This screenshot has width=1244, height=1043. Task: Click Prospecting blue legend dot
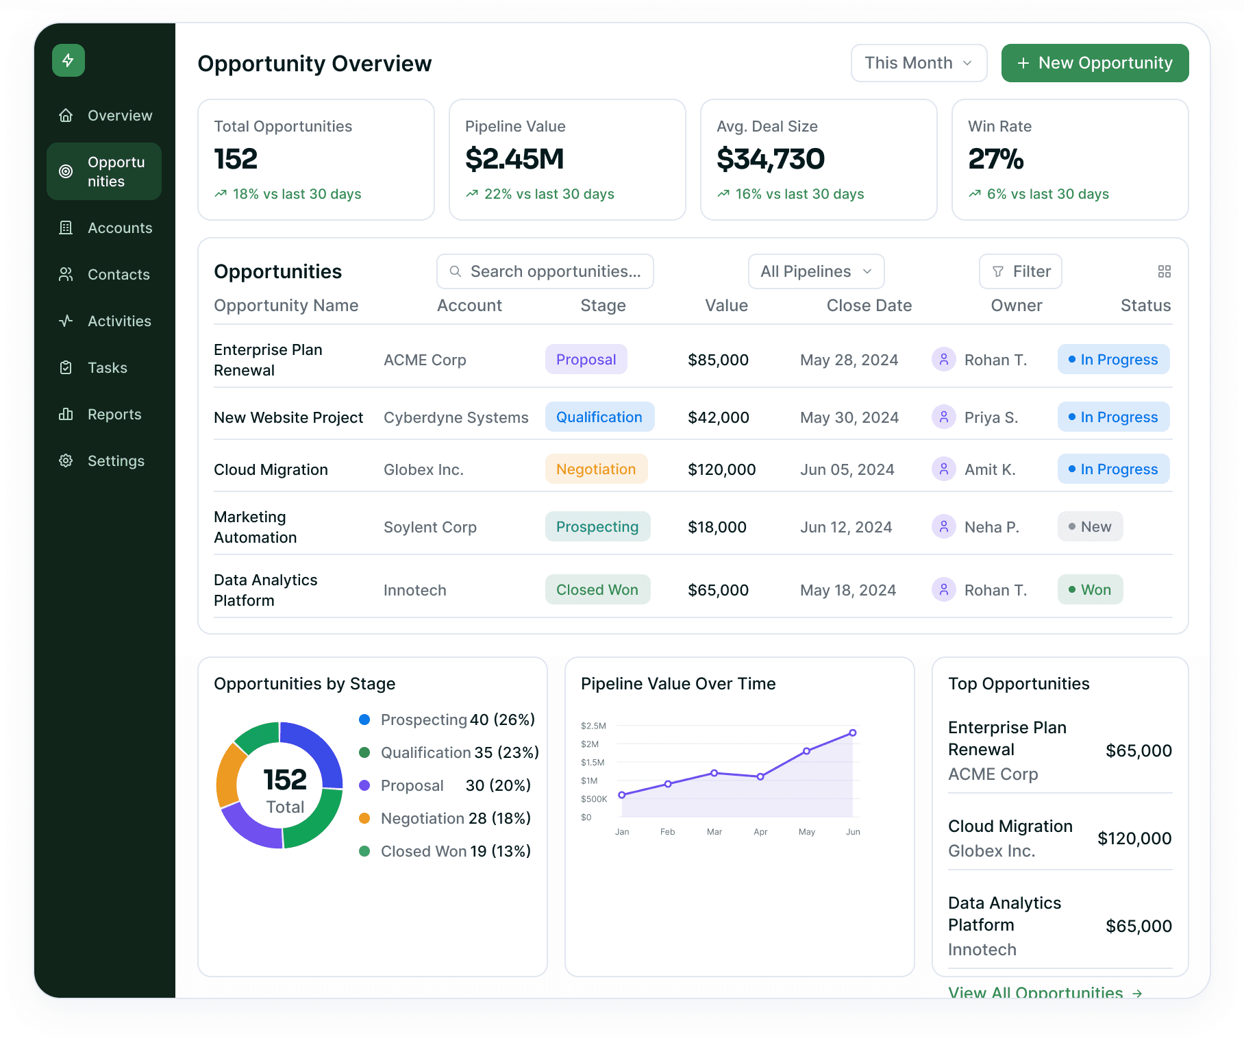pyautogui.click(x=364, y=720)
